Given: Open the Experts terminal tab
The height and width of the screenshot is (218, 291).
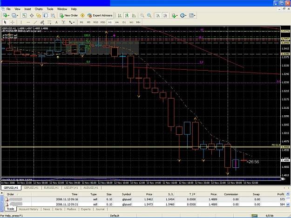Looking at the screenshot, I should [86, 209].
